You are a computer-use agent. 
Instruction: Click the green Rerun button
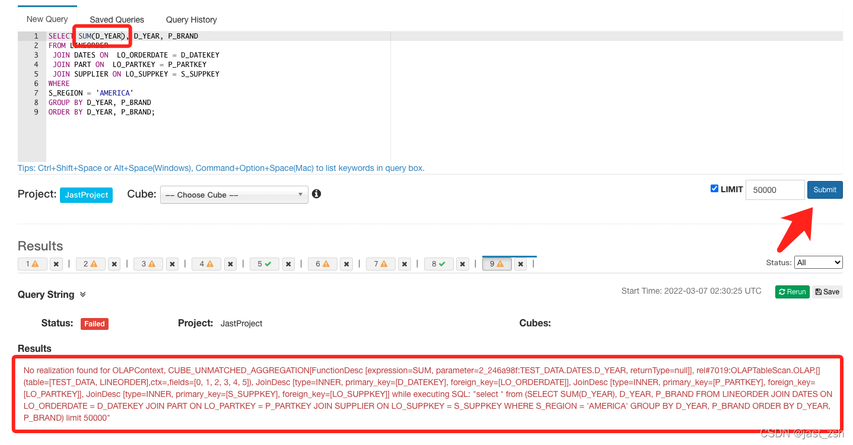(792, 291)
